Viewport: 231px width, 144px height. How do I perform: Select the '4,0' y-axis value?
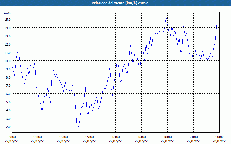coord(8,110)
